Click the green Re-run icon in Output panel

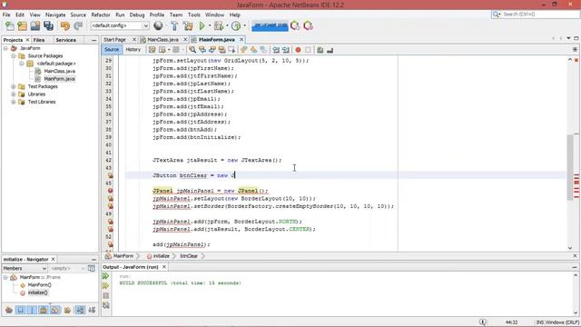[105, 276]
